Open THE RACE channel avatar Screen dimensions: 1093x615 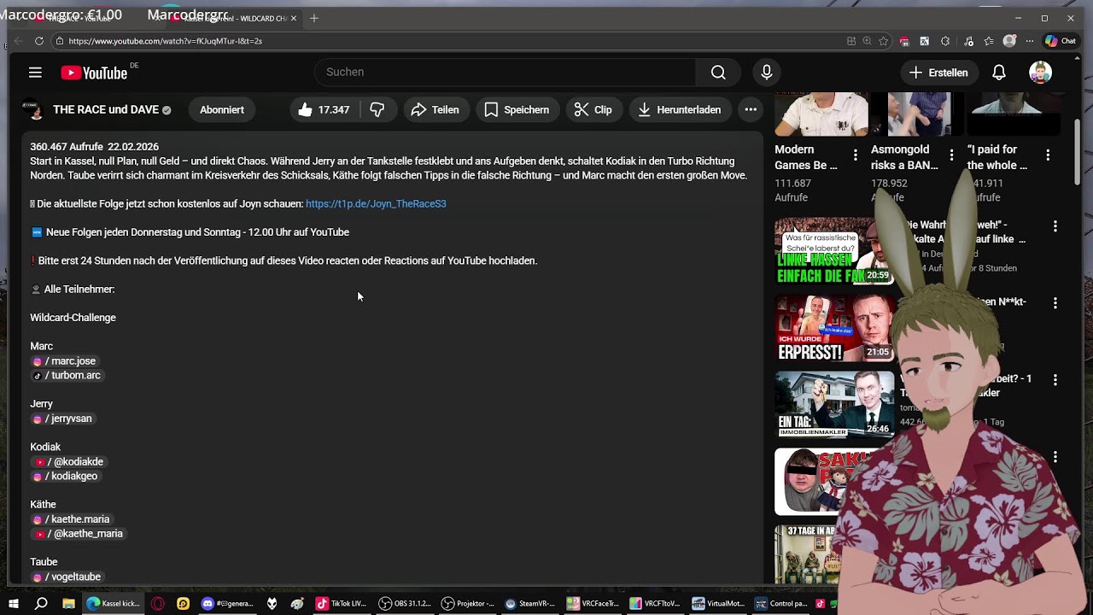coord(34,110)
